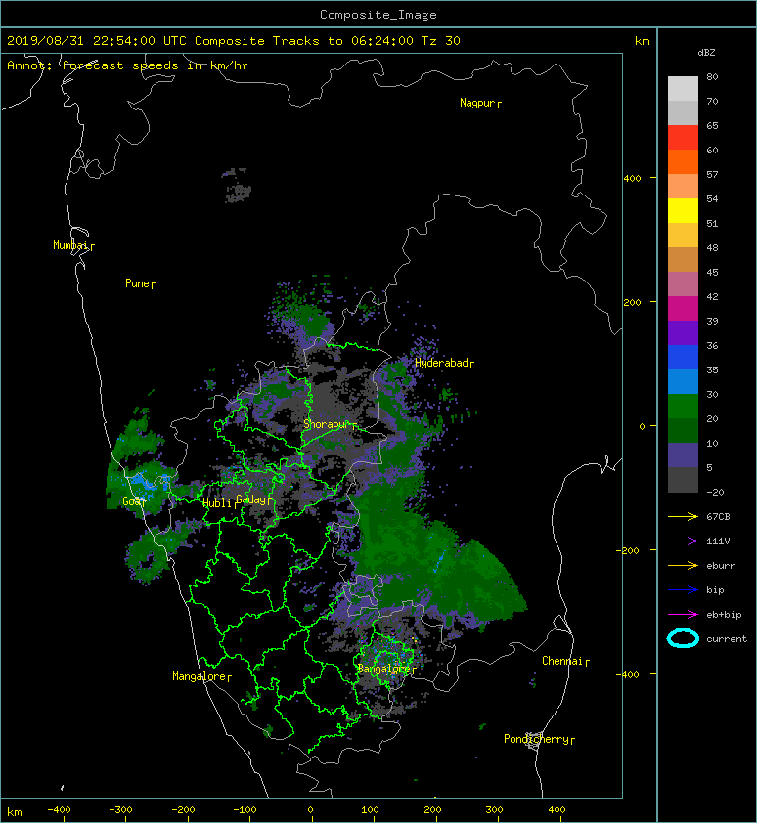Click the red 65 dBZ swatch
This screenshot has width=757, height=823.
683,137
